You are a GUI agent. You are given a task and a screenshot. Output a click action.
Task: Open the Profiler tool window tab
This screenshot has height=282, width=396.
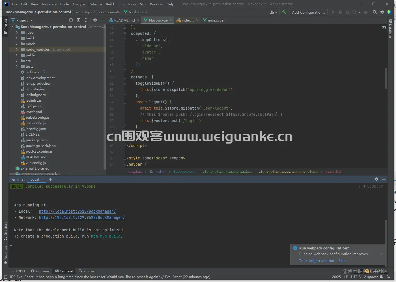pos(86,271)
